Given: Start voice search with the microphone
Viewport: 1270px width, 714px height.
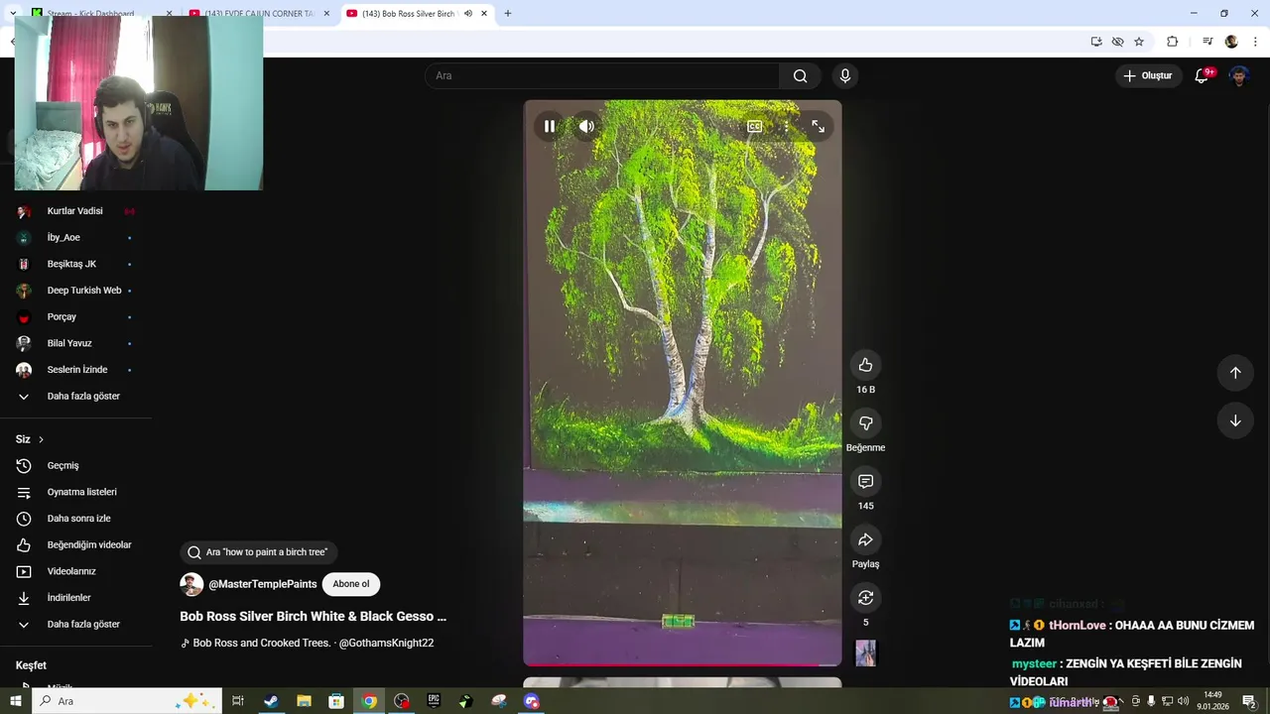Looking at the screenshot, I should [x=844, y=75].
